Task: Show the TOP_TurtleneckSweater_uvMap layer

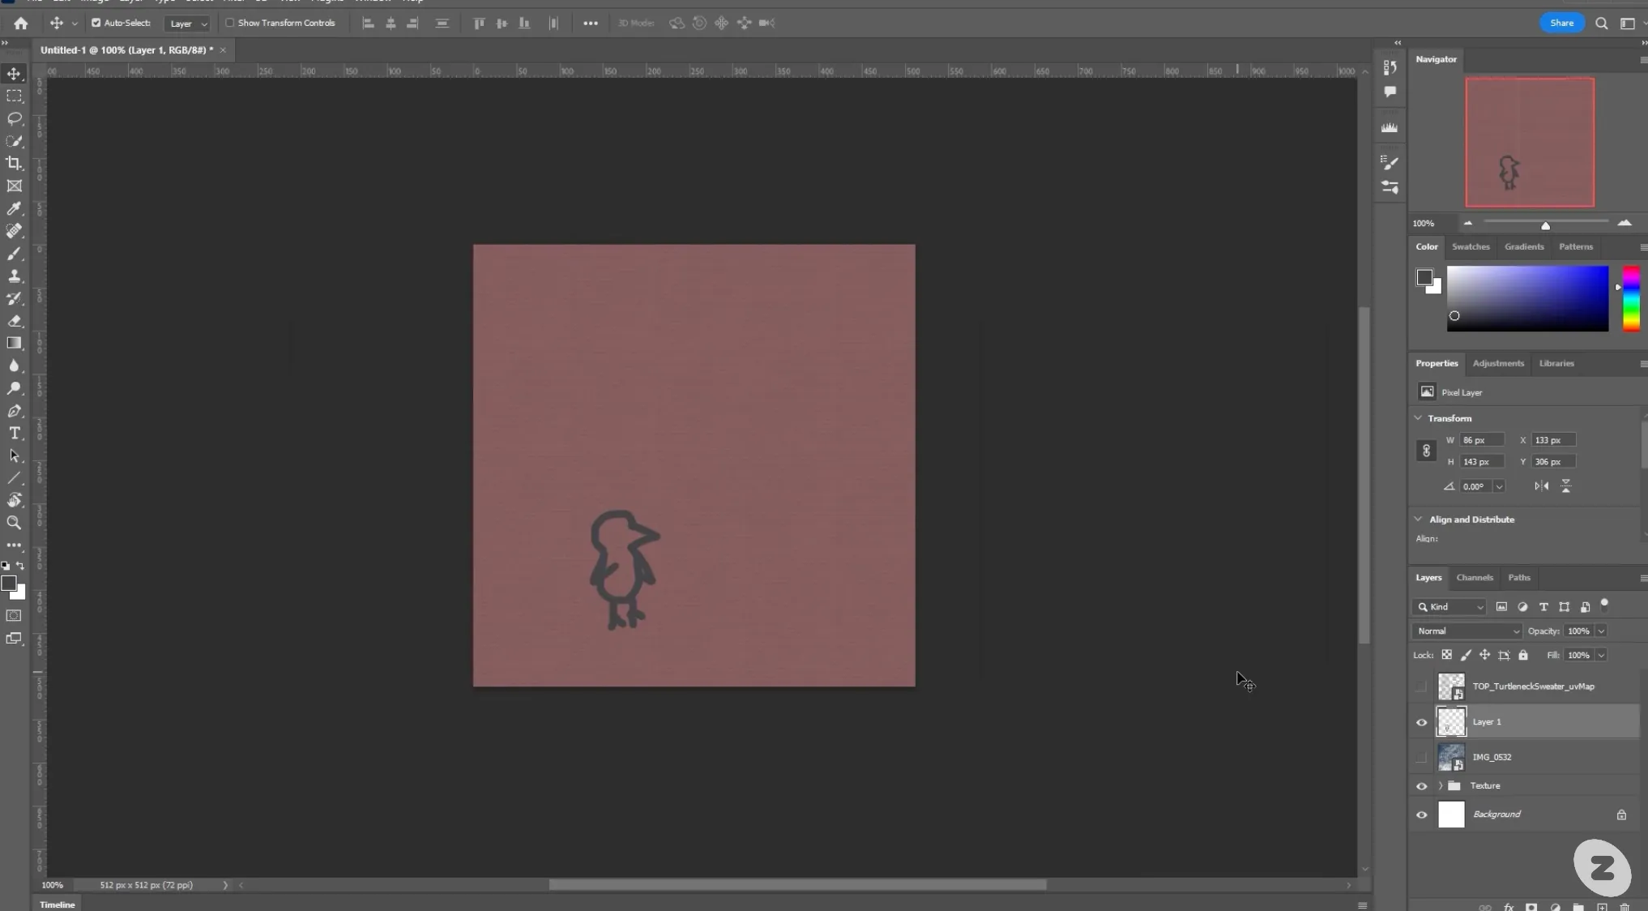Action: pos(1421,686)
